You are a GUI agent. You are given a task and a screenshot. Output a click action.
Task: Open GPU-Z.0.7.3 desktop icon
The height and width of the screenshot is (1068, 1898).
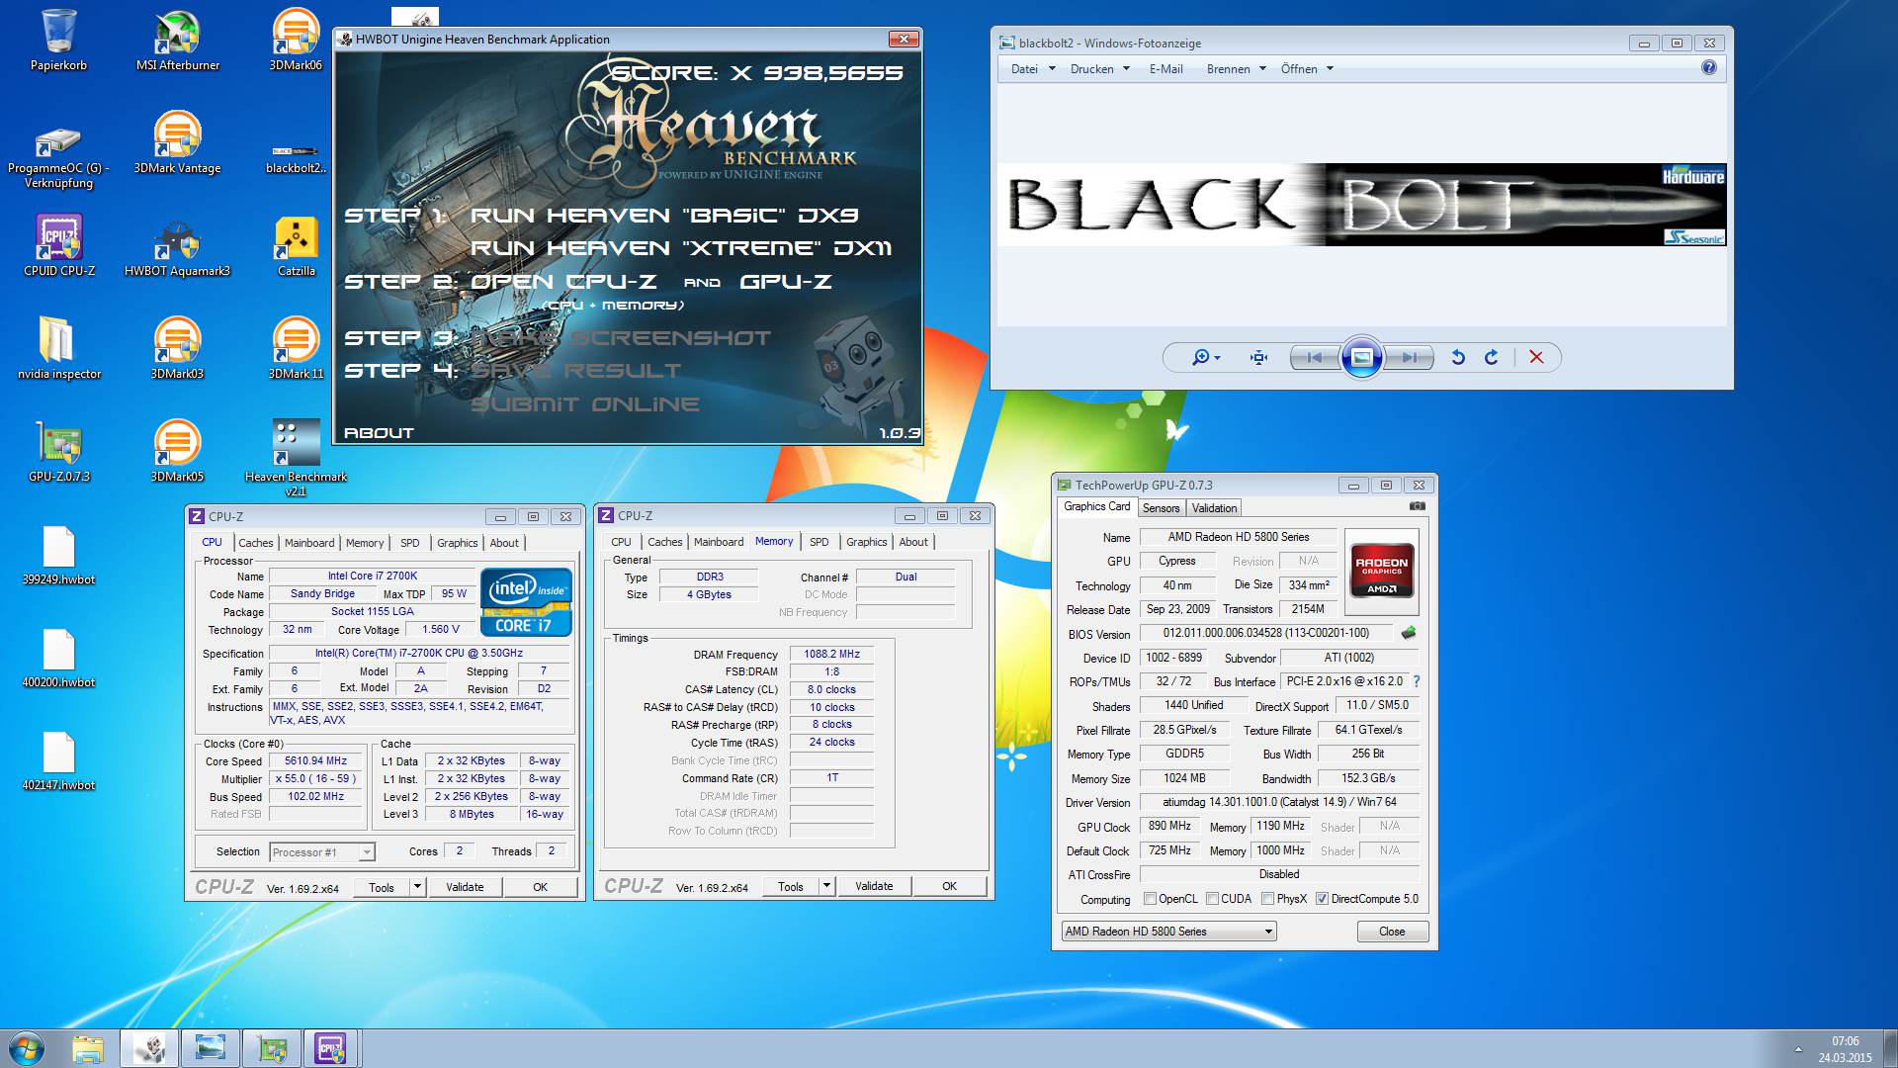coord(59,451)
